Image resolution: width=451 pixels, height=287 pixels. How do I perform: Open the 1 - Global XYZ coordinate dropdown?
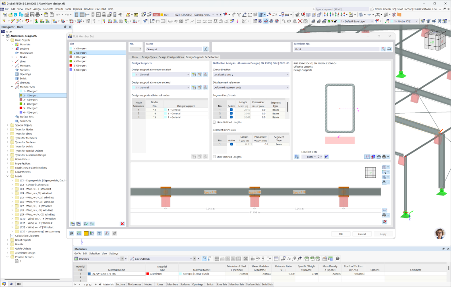click(x=416, y=21)
